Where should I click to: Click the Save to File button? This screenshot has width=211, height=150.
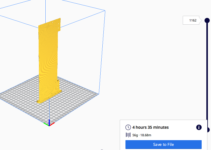coord(163,145)
